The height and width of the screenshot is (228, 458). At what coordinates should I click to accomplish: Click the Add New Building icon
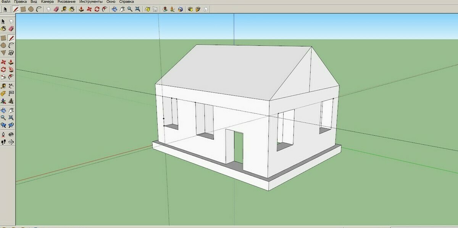point(164,9)
